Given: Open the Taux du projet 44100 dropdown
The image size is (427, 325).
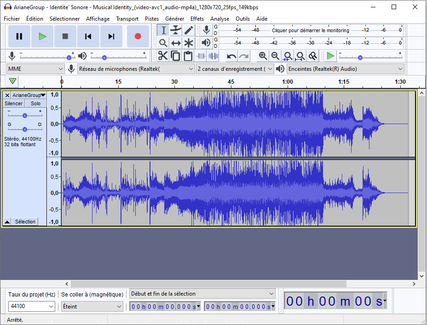Looking at the screenshot, I should point(32,306).
